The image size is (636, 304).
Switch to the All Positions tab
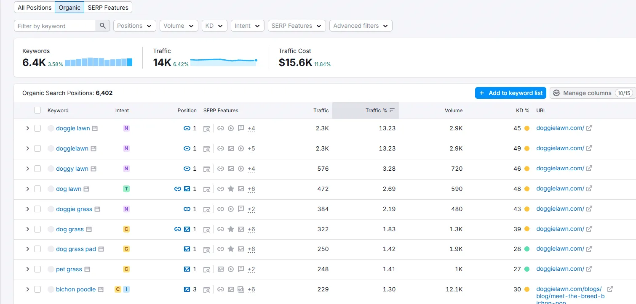[x=34, y=7]
